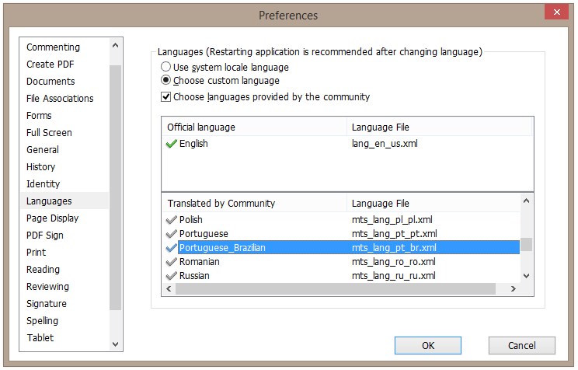Click category list scroll-up arrow
This screenshot has height=370, width=578.
click(116, 45)
